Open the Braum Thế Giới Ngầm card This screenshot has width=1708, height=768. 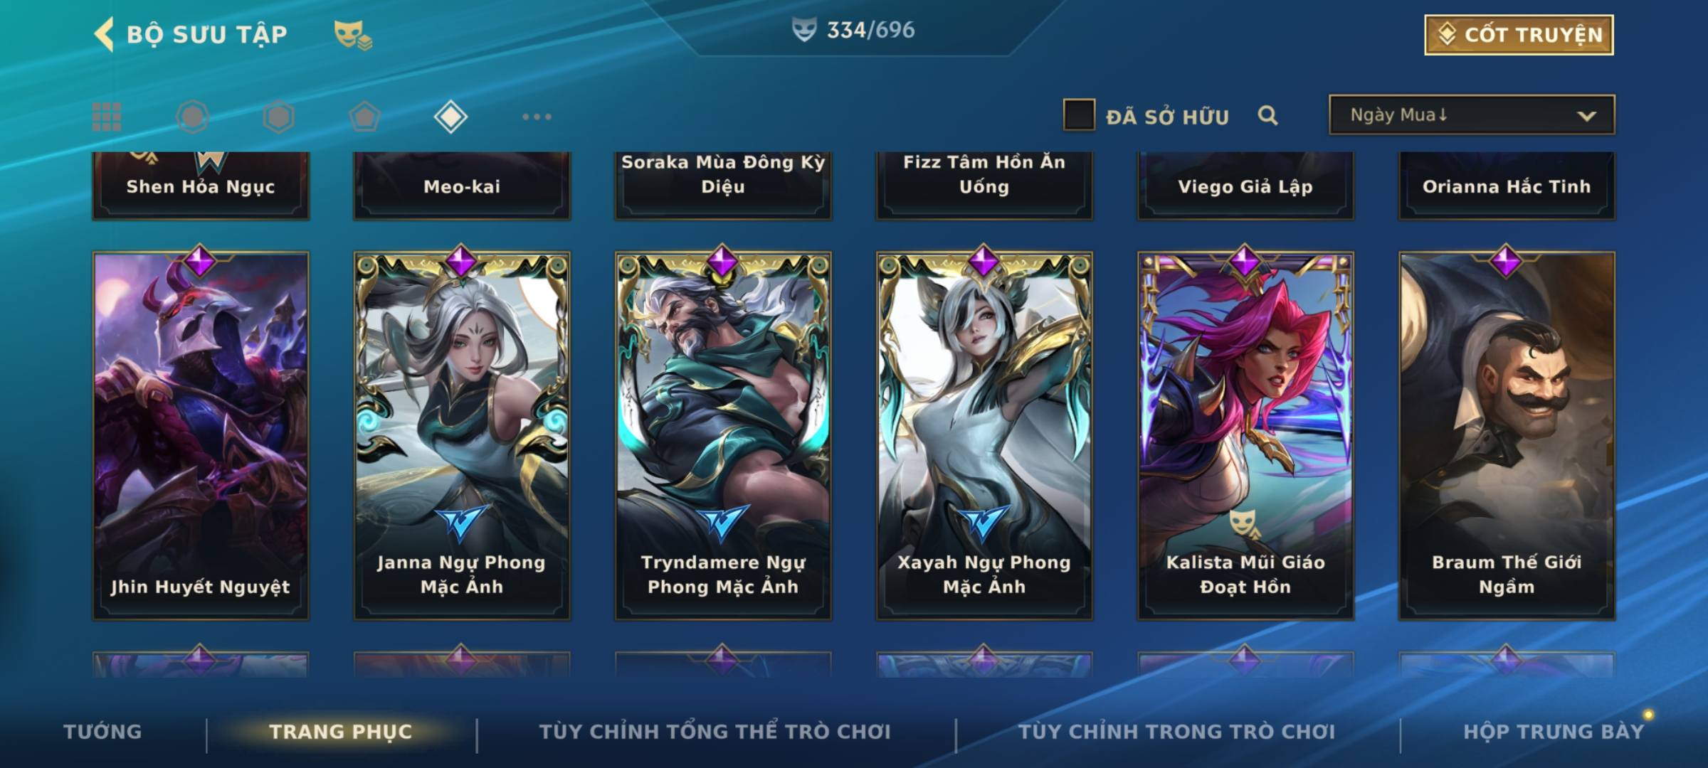coord(1507,435)
